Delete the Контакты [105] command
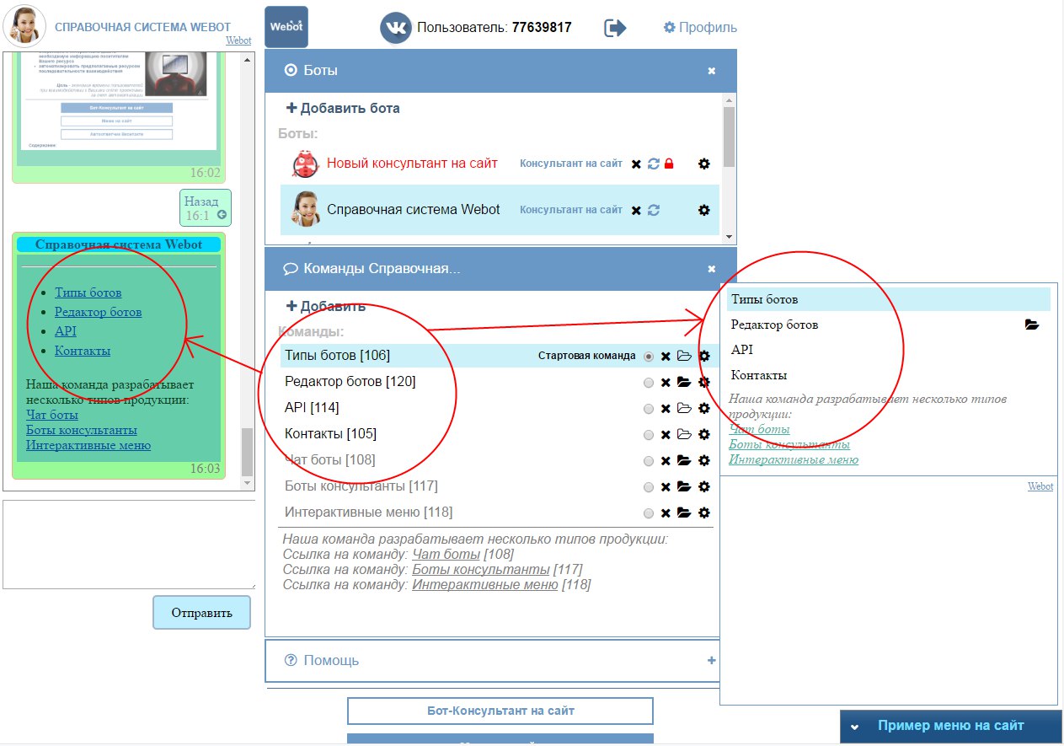This screenshot has width=1064, height=746. (x=666, y=435)
